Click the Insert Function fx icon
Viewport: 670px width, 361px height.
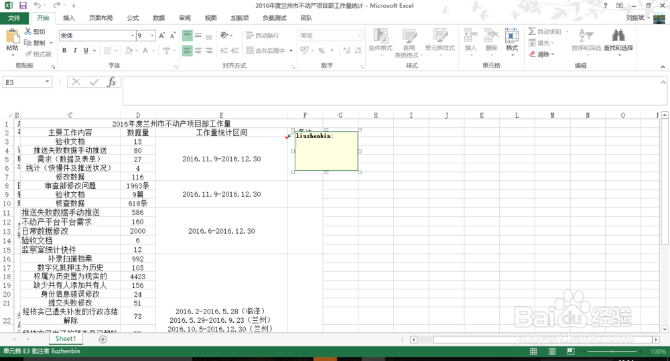click(111, 82)
